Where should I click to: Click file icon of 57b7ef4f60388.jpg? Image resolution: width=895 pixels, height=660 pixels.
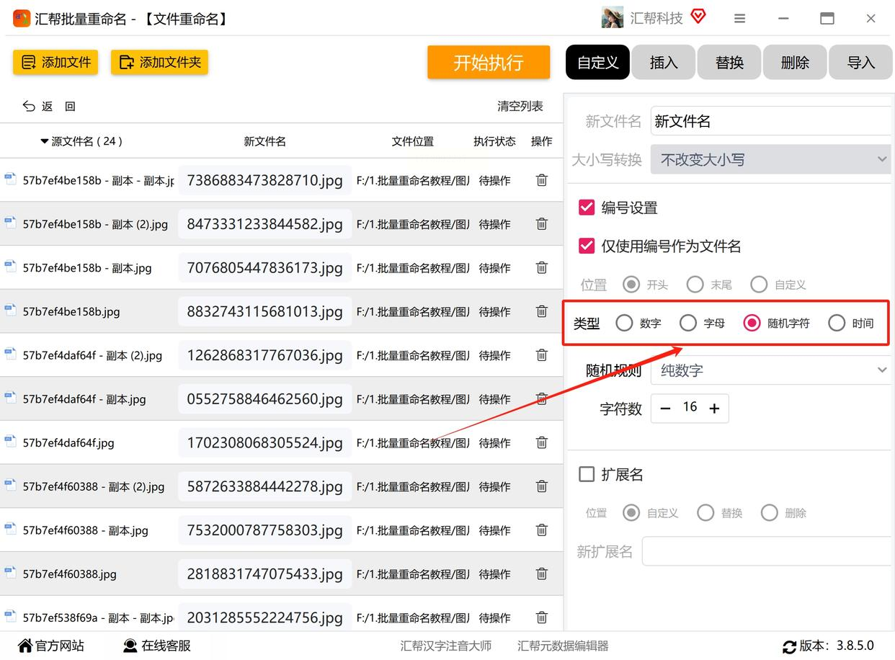(x=10, y=573)
